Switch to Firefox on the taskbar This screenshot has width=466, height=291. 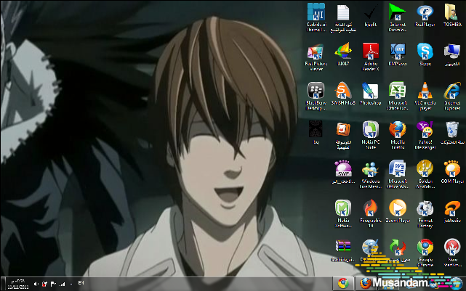366,284
